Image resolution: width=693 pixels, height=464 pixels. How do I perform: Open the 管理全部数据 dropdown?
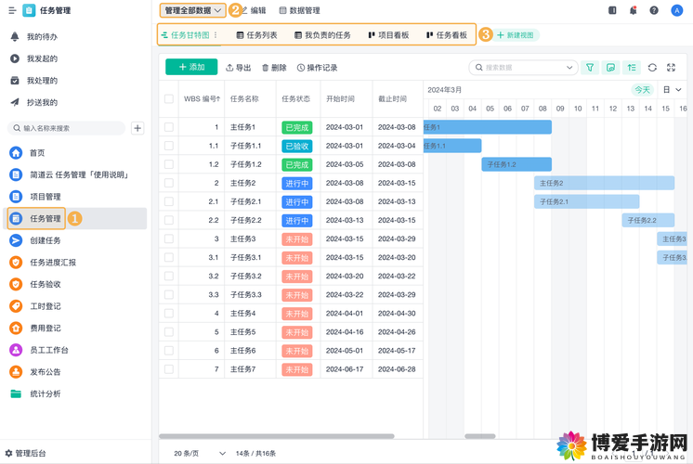point(192,10)
